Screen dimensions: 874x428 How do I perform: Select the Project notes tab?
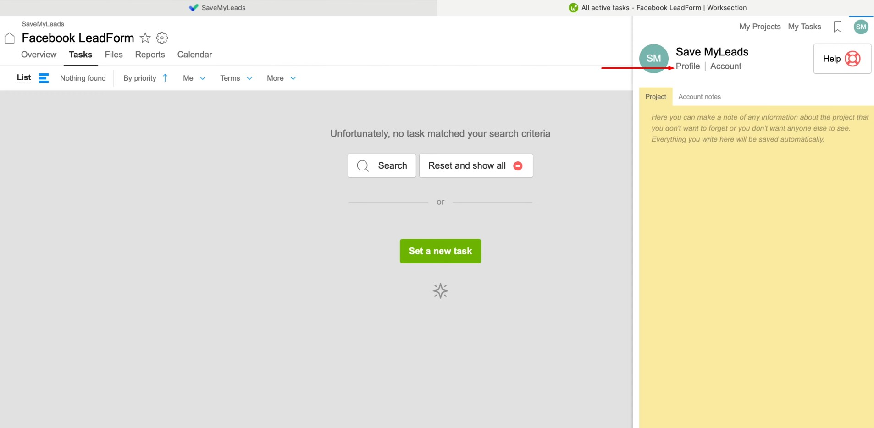tap(656, 97)
